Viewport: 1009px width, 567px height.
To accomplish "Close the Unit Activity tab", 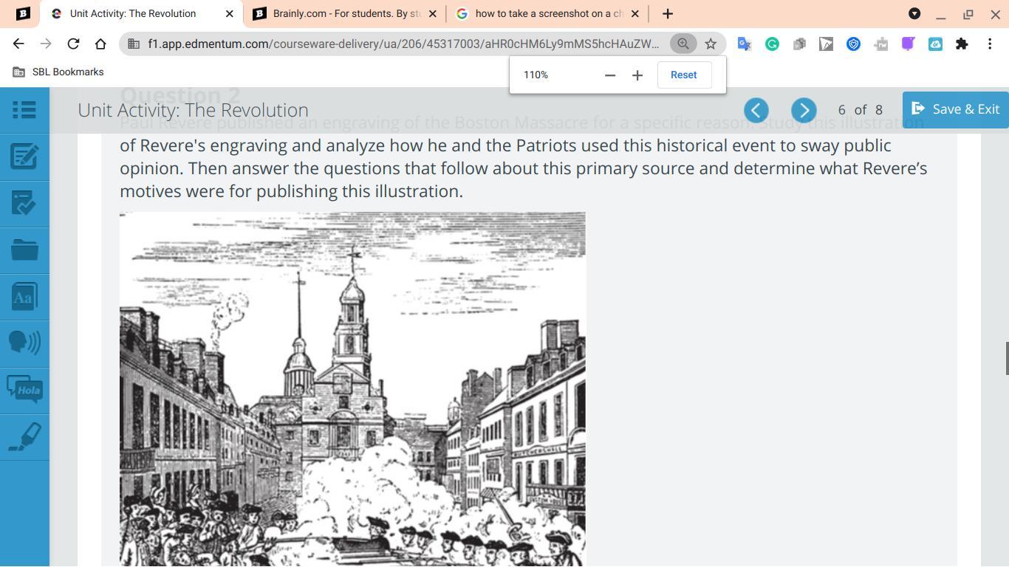I will pyautogui.click(x=229, y=14).
